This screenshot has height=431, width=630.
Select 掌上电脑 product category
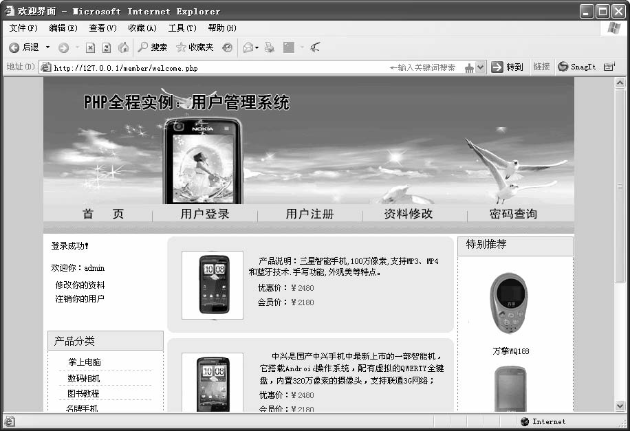pyautogui.click(x=85, y=362)
